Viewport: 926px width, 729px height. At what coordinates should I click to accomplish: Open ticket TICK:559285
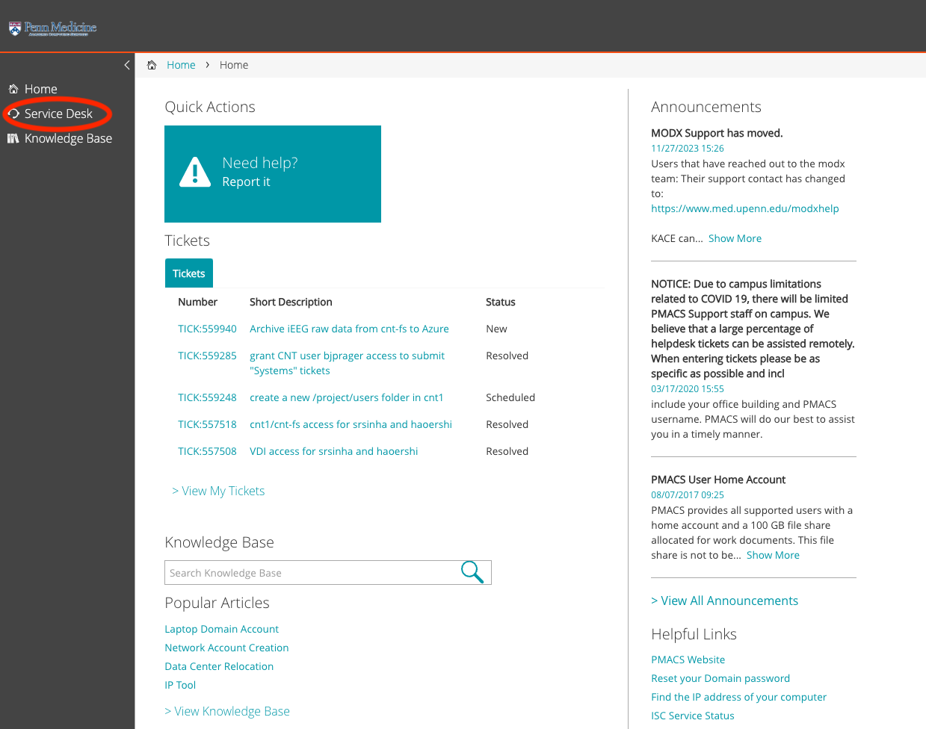pos(207,356)
